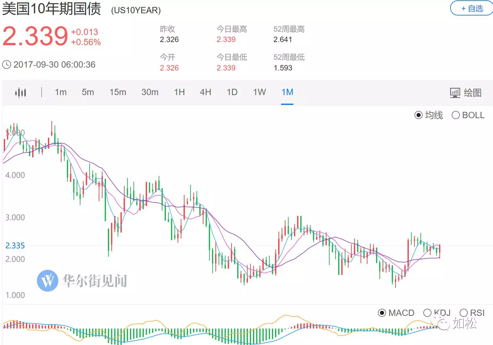Viewport: 493px width, 345px height.
Task: Click the 52周最低 value 1.593
Action: (x=283, y=68)
